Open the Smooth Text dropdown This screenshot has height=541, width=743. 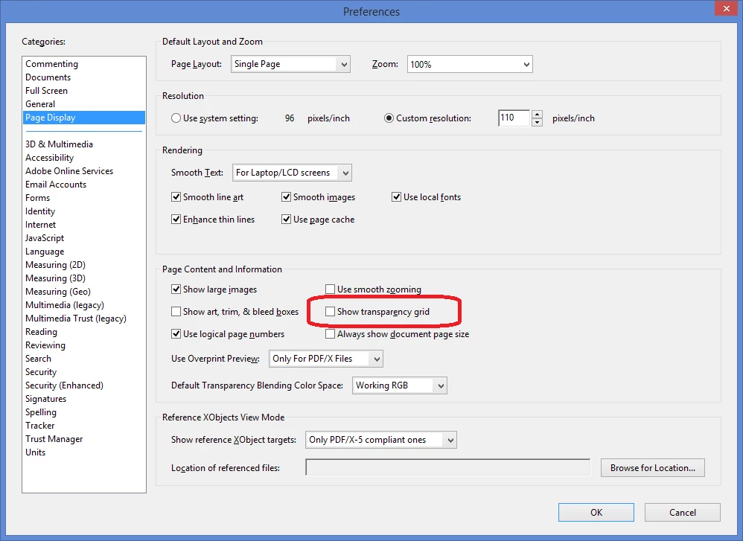[x=292, y=173]
